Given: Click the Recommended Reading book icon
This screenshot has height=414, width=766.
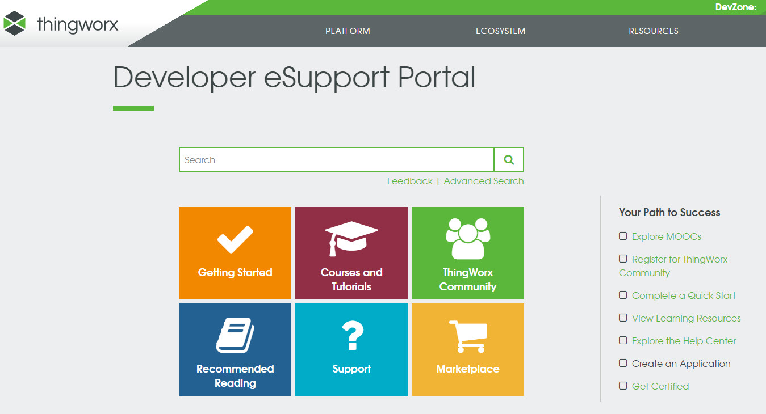Looking at the screenshot, I should 235,335.
